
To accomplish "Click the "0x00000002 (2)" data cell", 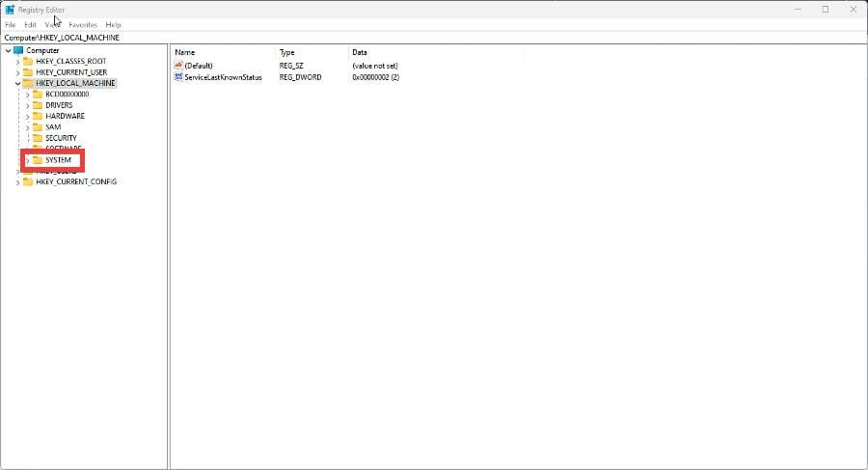I will point(375,77).
